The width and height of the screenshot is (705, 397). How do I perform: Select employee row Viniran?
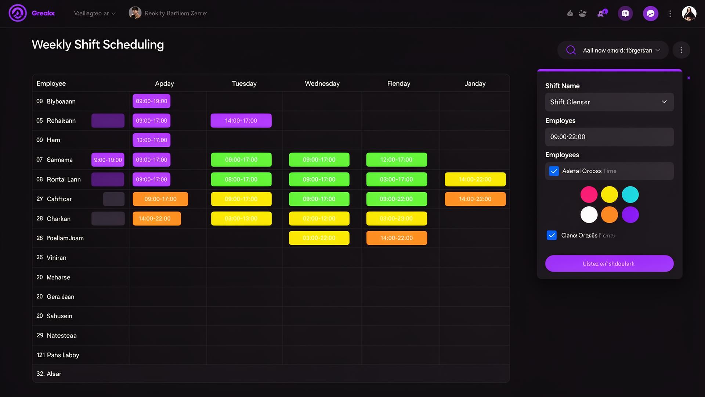(271, 258)
